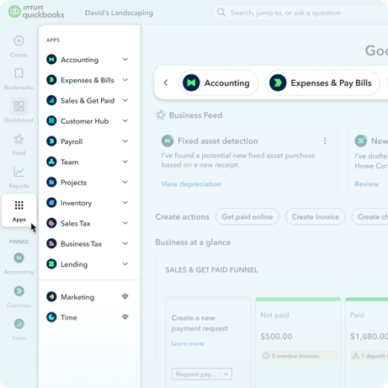Click the Inventory app icon
Image resolution: width=388 pixels, height=388 pixels.
[x=51, y=203]
